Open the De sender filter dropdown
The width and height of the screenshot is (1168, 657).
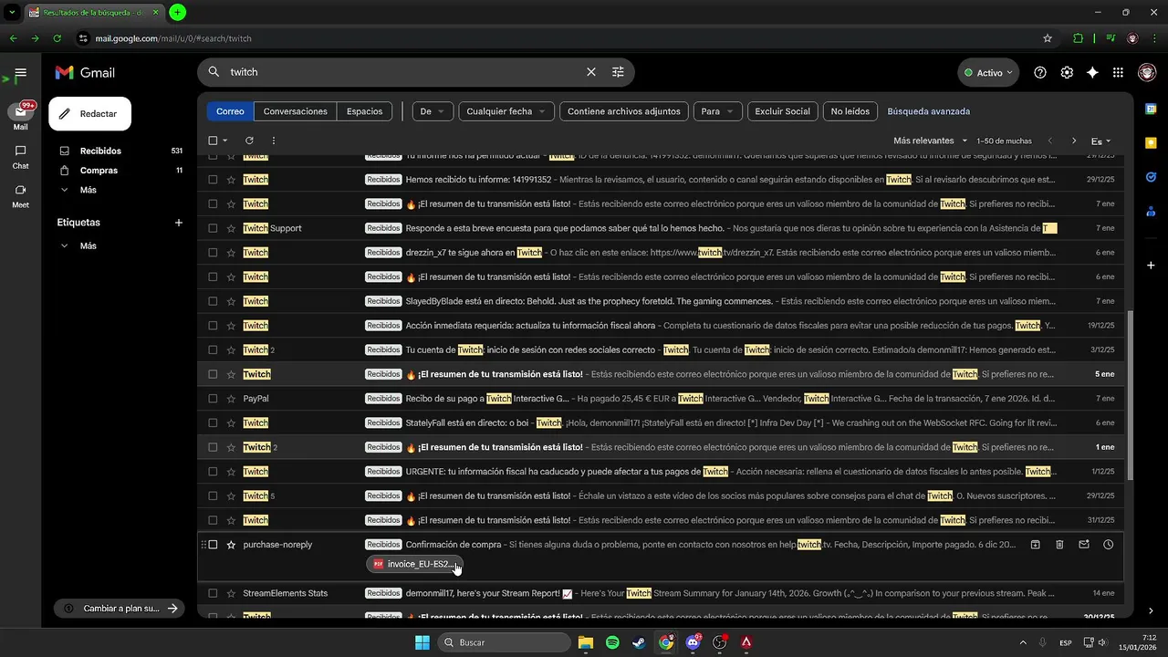[433, 111]
